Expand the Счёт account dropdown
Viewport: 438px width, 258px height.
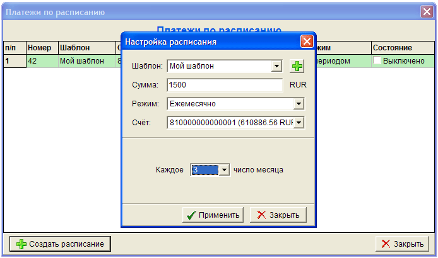pos(299,123)
